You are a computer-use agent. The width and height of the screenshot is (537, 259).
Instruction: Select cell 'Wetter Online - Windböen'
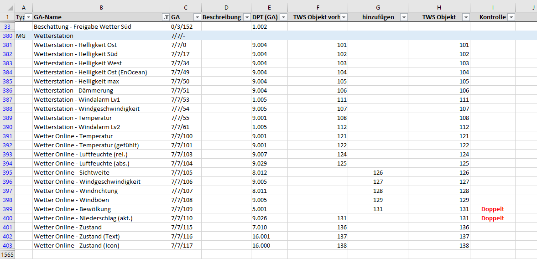coord(101,200)
